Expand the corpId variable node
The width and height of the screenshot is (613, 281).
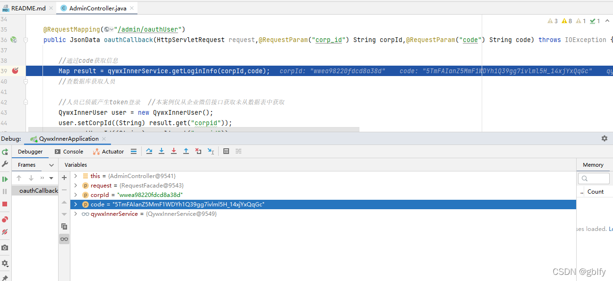pos(76,195)
